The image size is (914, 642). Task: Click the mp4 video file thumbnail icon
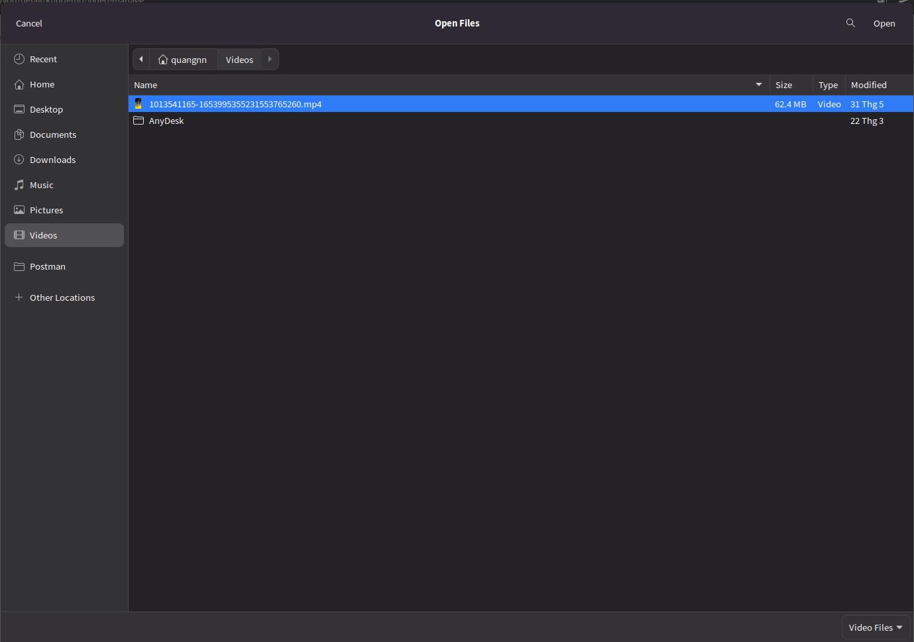point(139,103)
